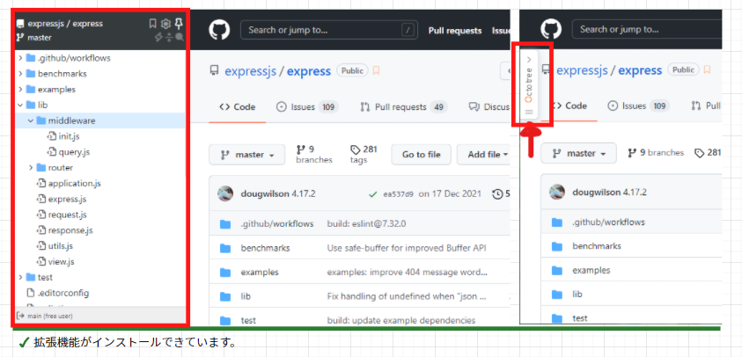Open the expressjs owner link on left page
The width and height of the screenshot is (742, 357).
pyautogui.click(x=250, y=71)
